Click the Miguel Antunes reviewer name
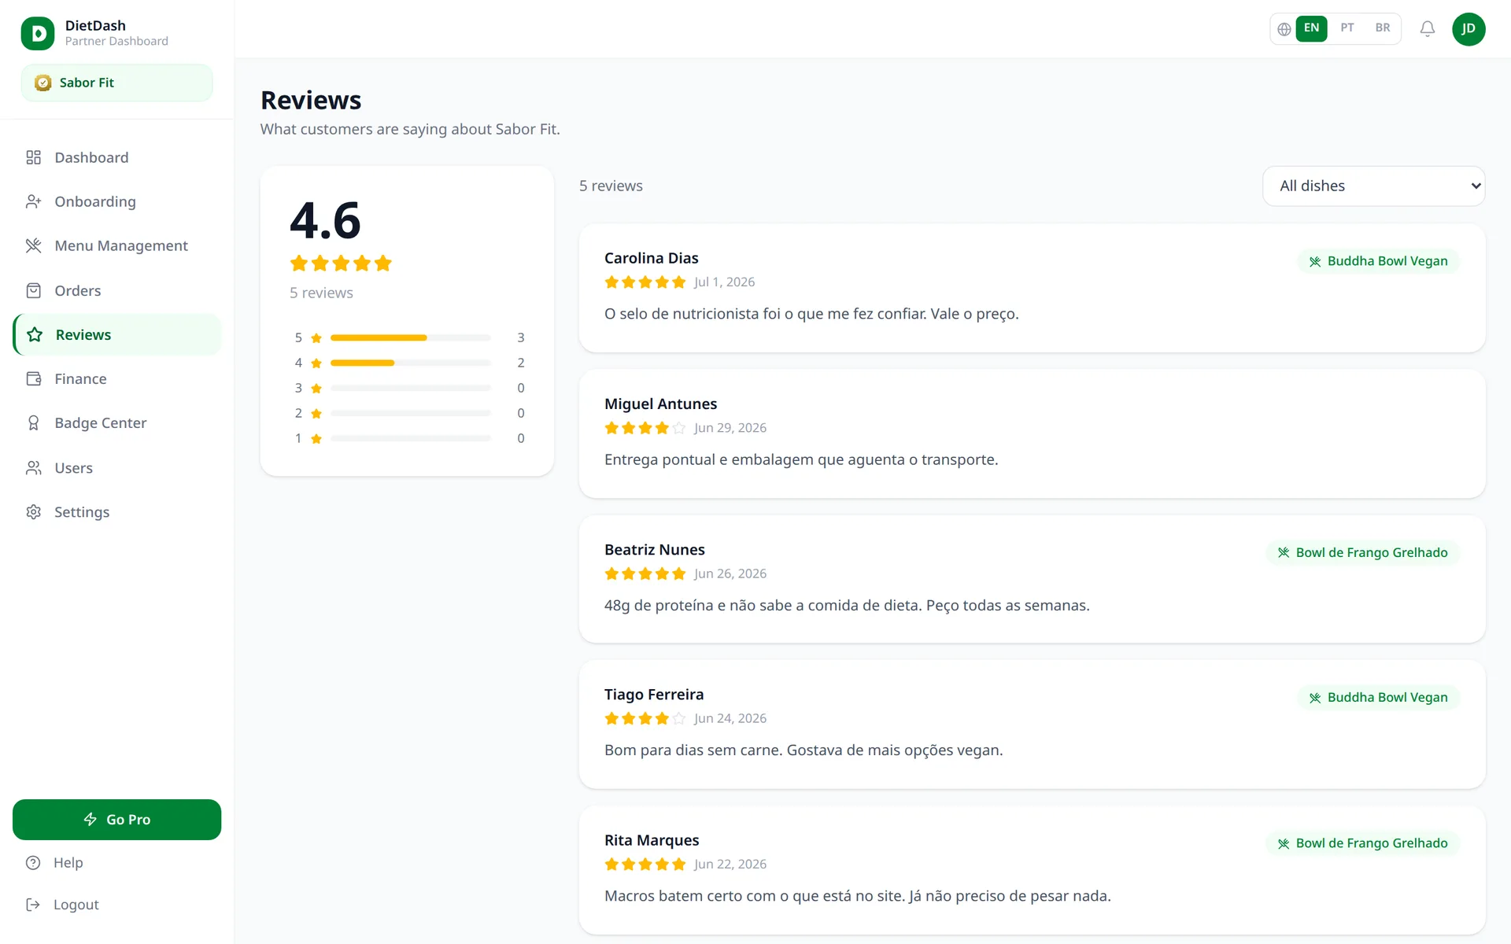This screenshot has height=944, width=1511. (660, 404)
